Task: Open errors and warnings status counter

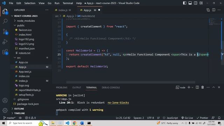Action: [x=30, y=118]
